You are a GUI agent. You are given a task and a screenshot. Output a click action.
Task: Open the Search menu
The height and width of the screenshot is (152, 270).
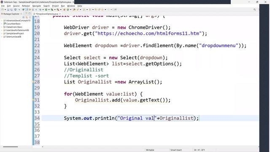click(x=46, y=6)
